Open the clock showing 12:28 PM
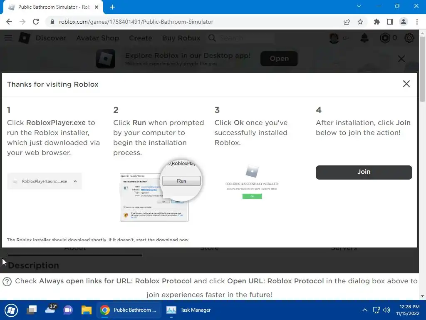 click(x=408, y=310)
